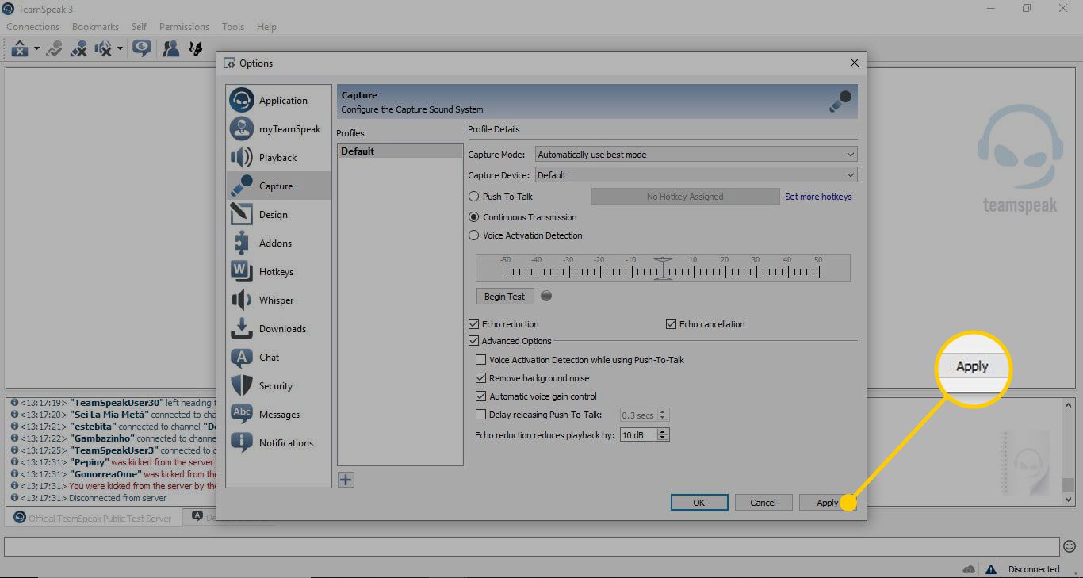
Task: Start the microphone with Begin Test
Action: point(505,297)
